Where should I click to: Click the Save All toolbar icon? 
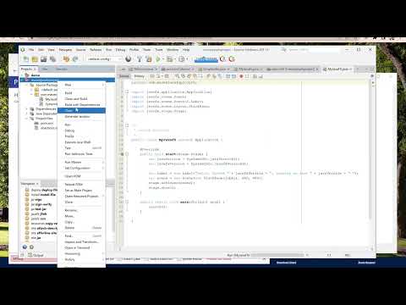click(52, 59)
